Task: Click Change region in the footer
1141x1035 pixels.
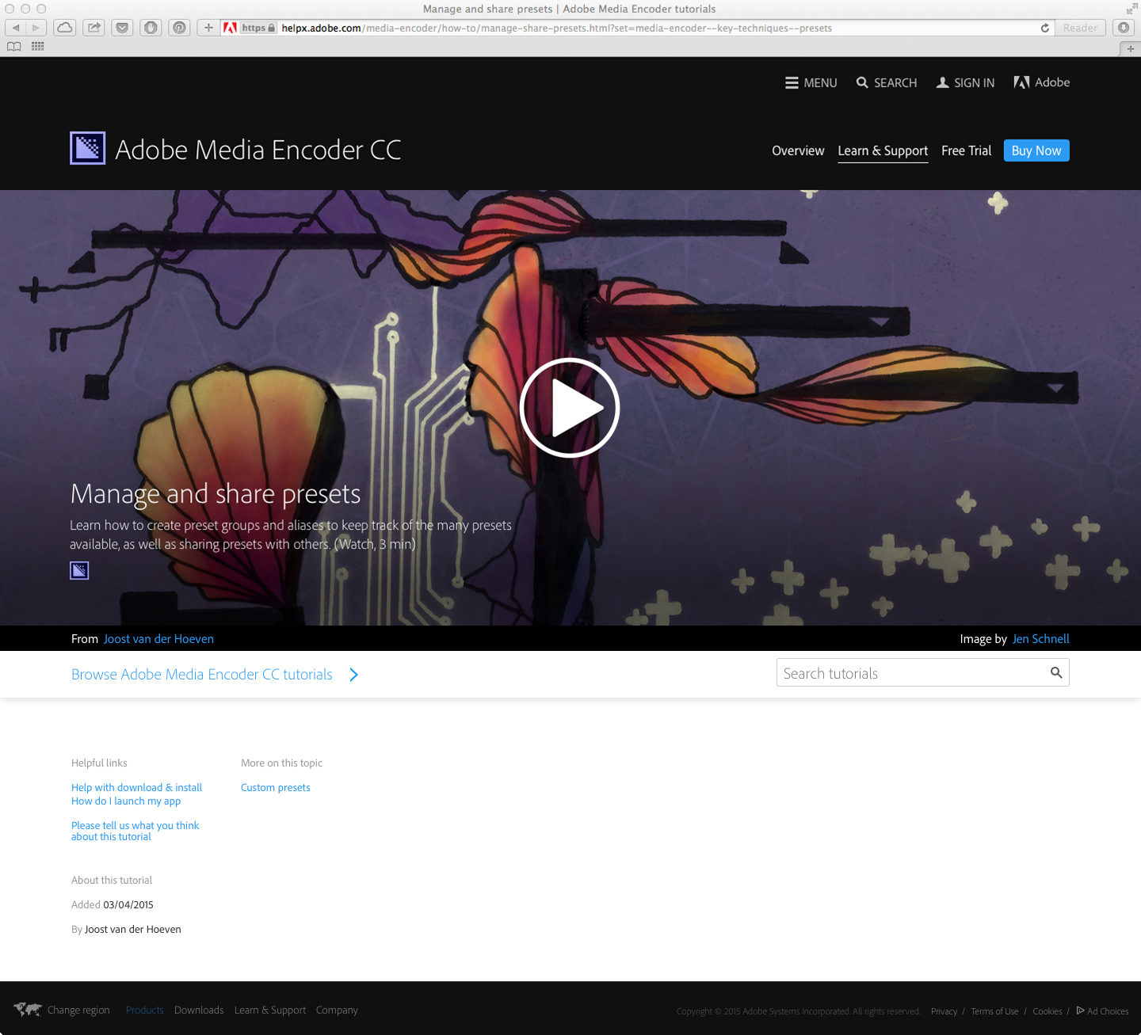Action: tap(78, 1010)
